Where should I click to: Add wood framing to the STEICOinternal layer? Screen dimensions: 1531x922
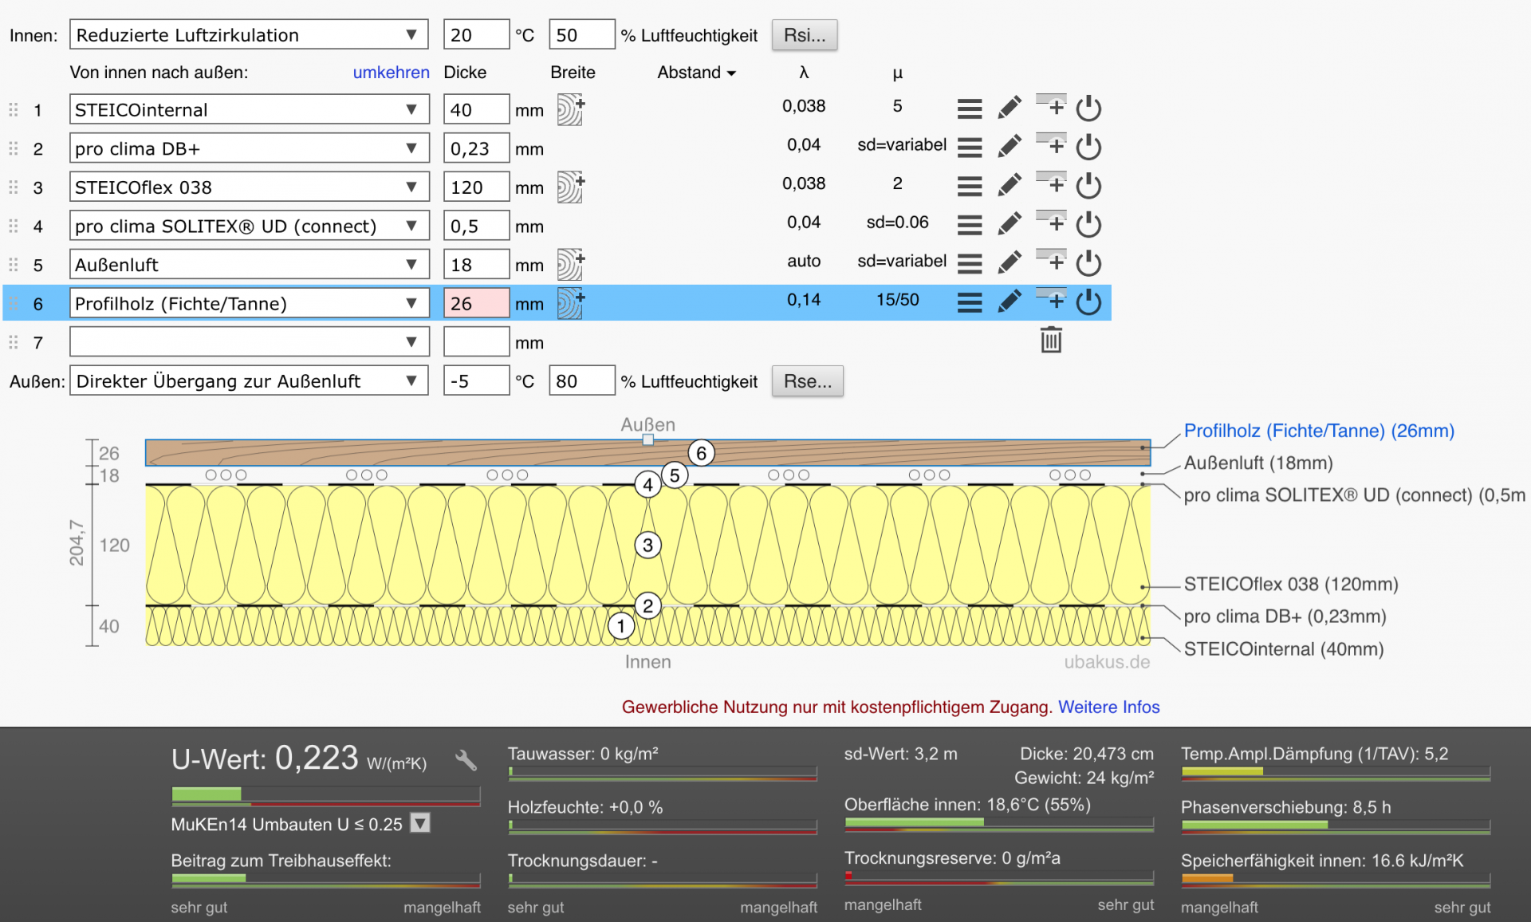click(x=570, y=109)
